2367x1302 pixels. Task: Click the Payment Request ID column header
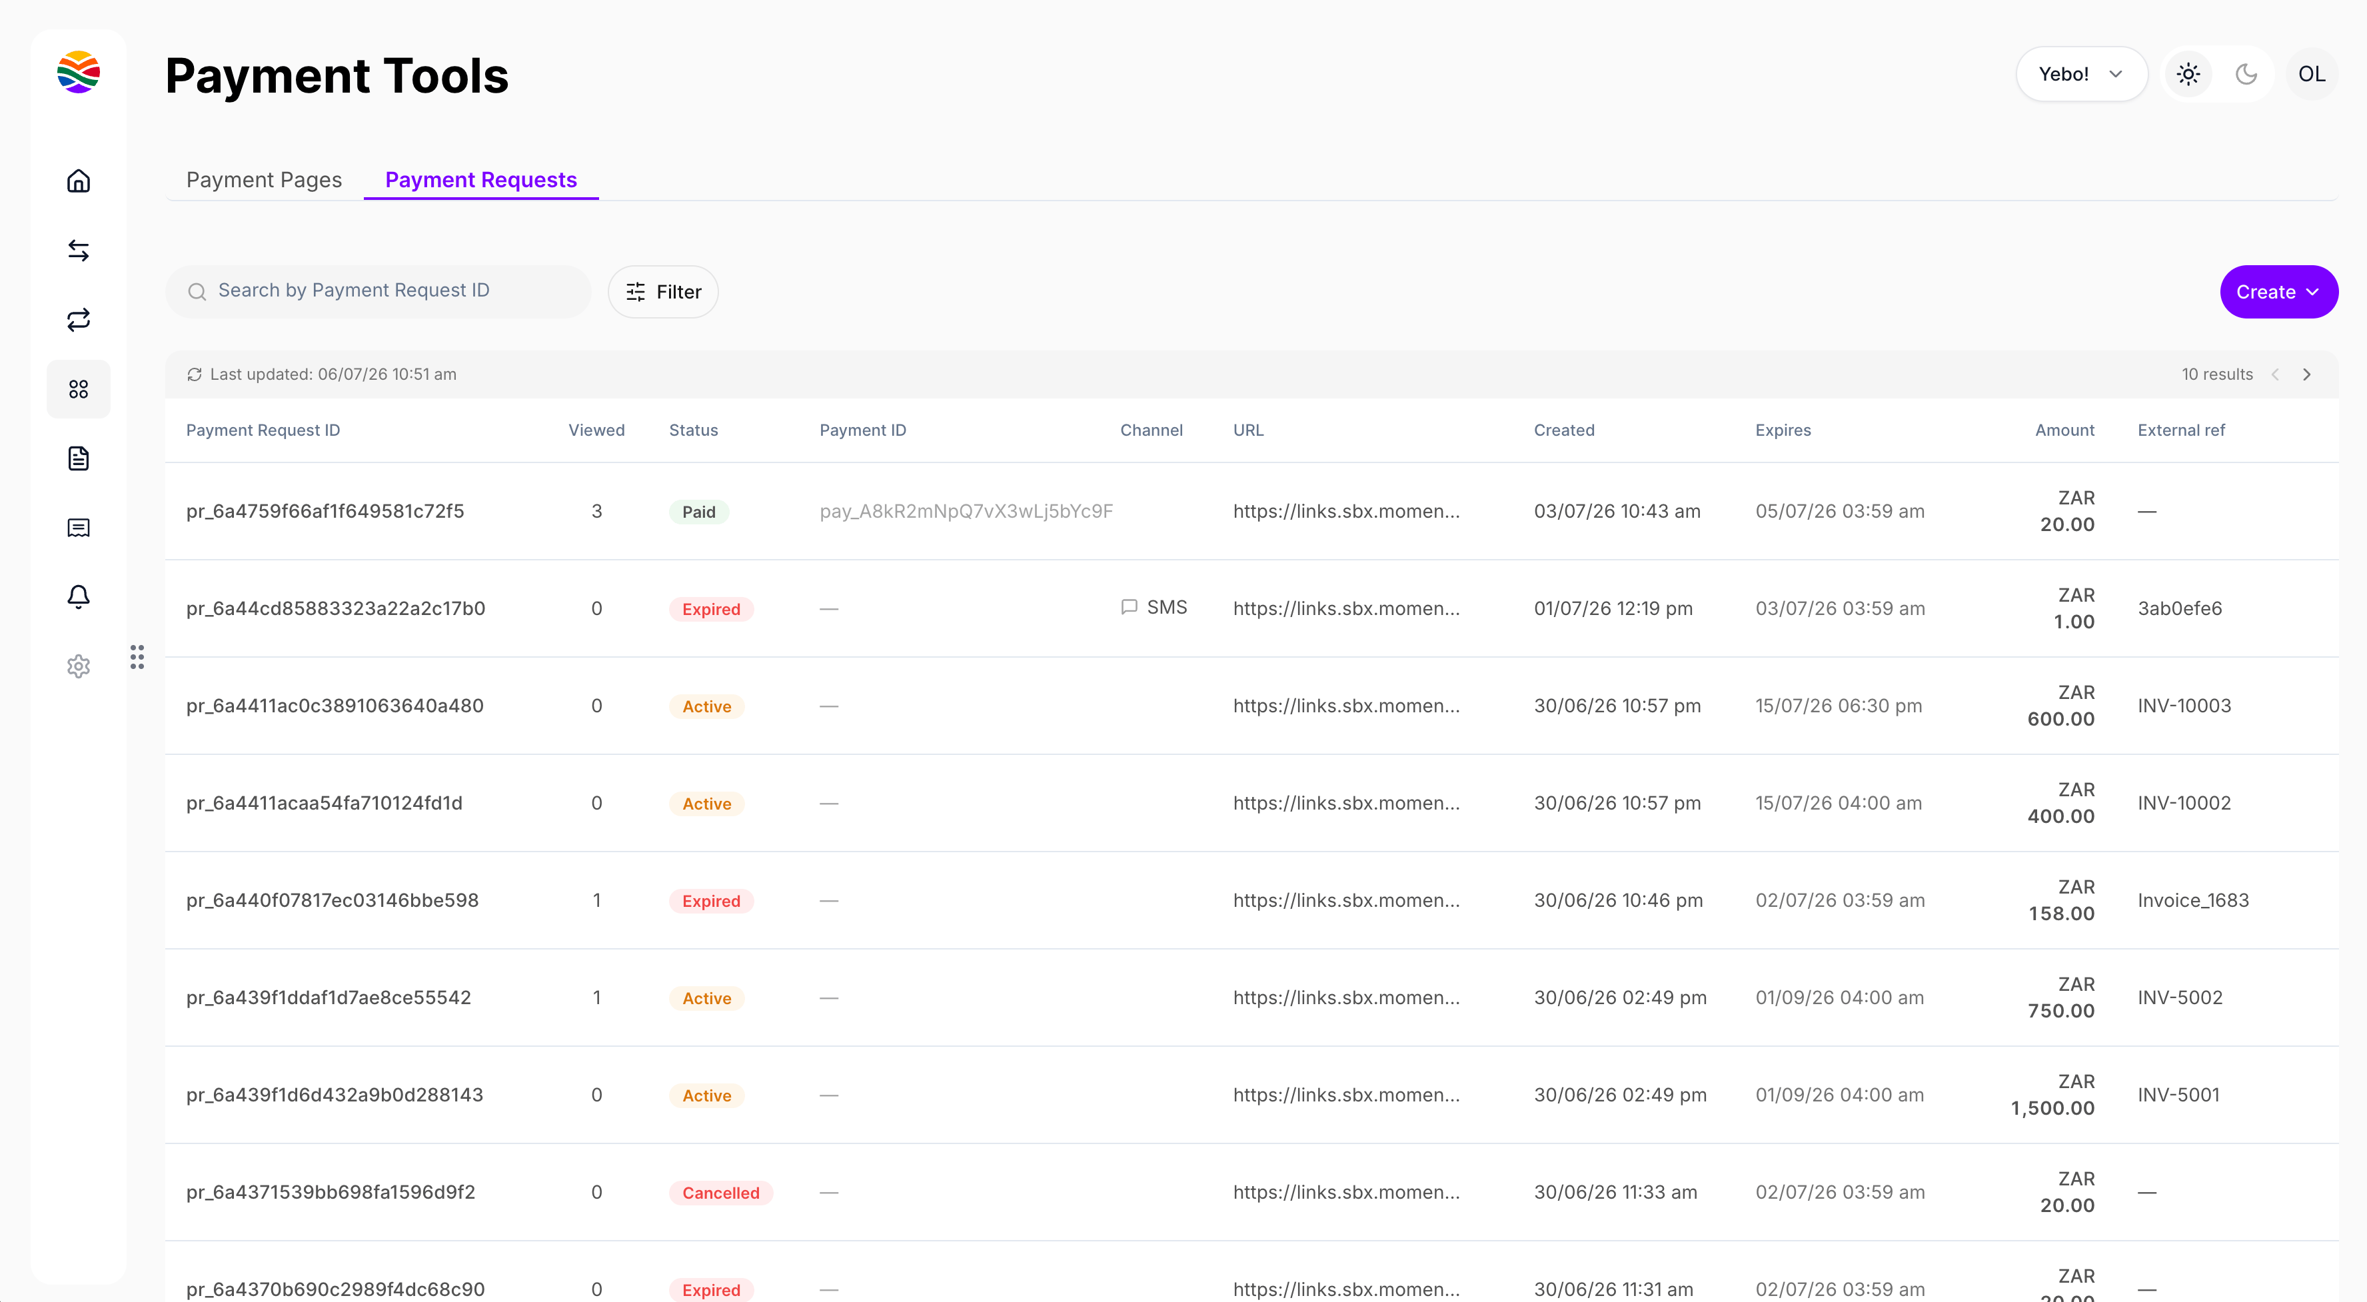click(263, 430)
